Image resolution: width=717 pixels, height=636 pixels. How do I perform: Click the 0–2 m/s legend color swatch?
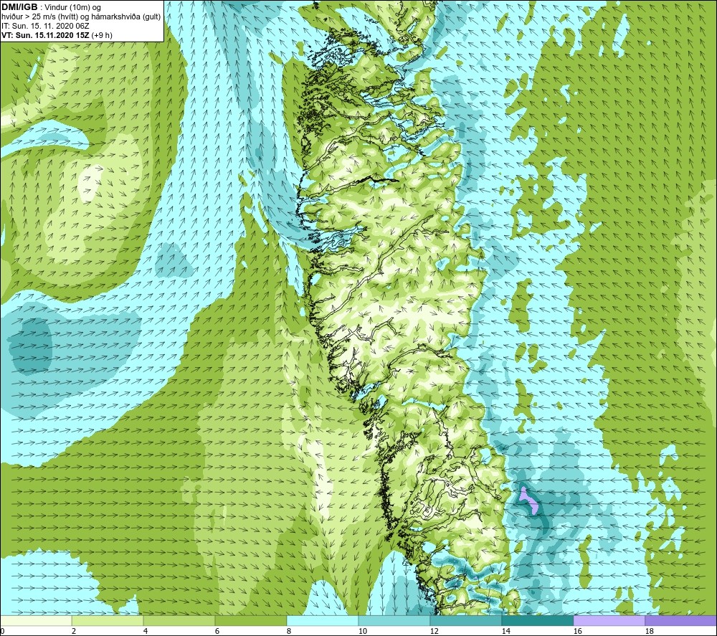36,620
